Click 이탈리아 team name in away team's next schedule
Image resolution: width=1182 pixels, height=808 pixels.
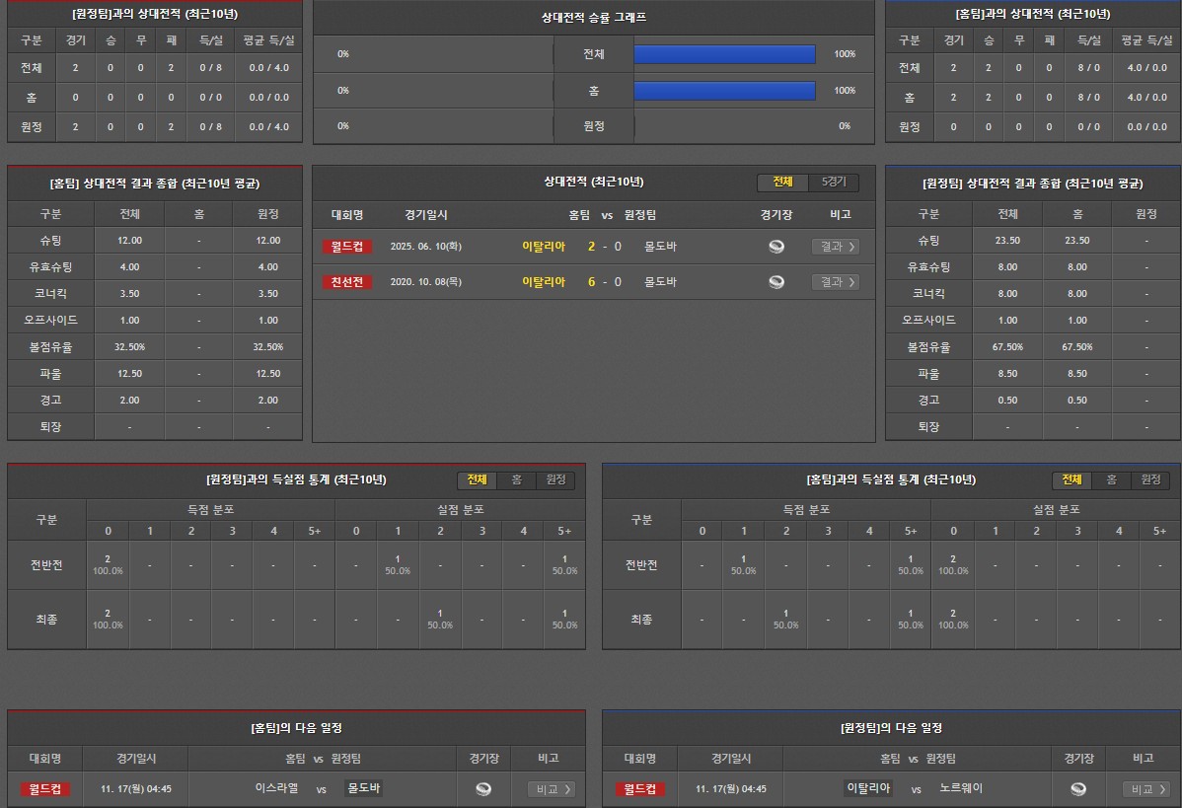(x=869, y=788)
